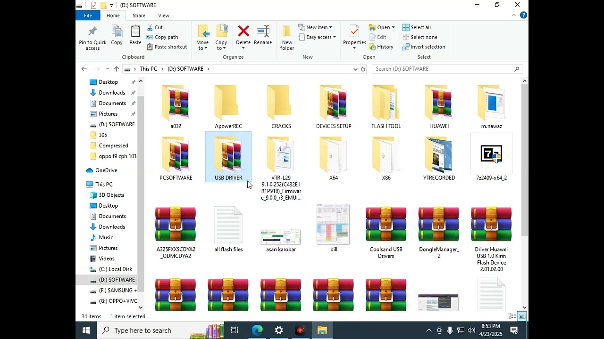This screenshot has width=604, height=339.
Task: Switch to details view layout icon
Action: [512, 316]
